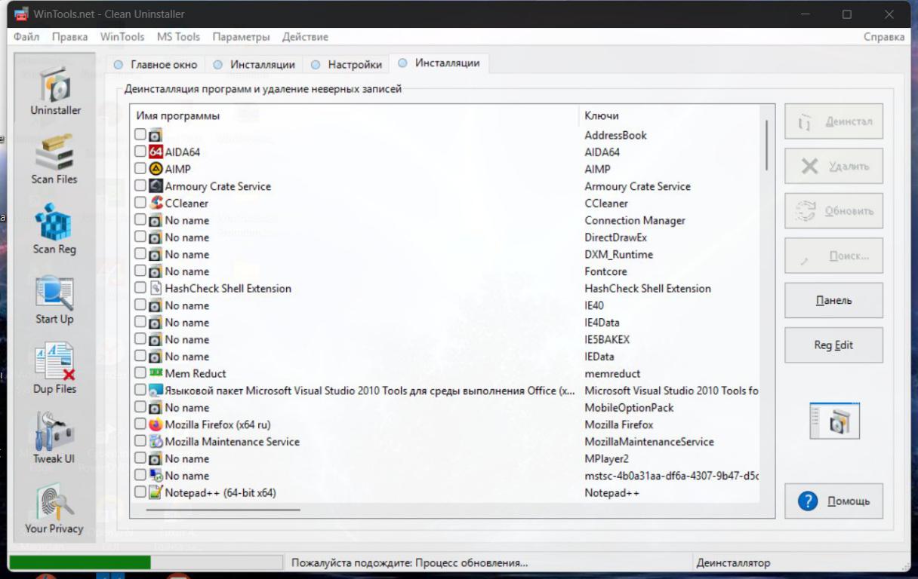Launch the Start Up manager icon
The width and height of the screenshot is (918, 579).
(54, 299)
